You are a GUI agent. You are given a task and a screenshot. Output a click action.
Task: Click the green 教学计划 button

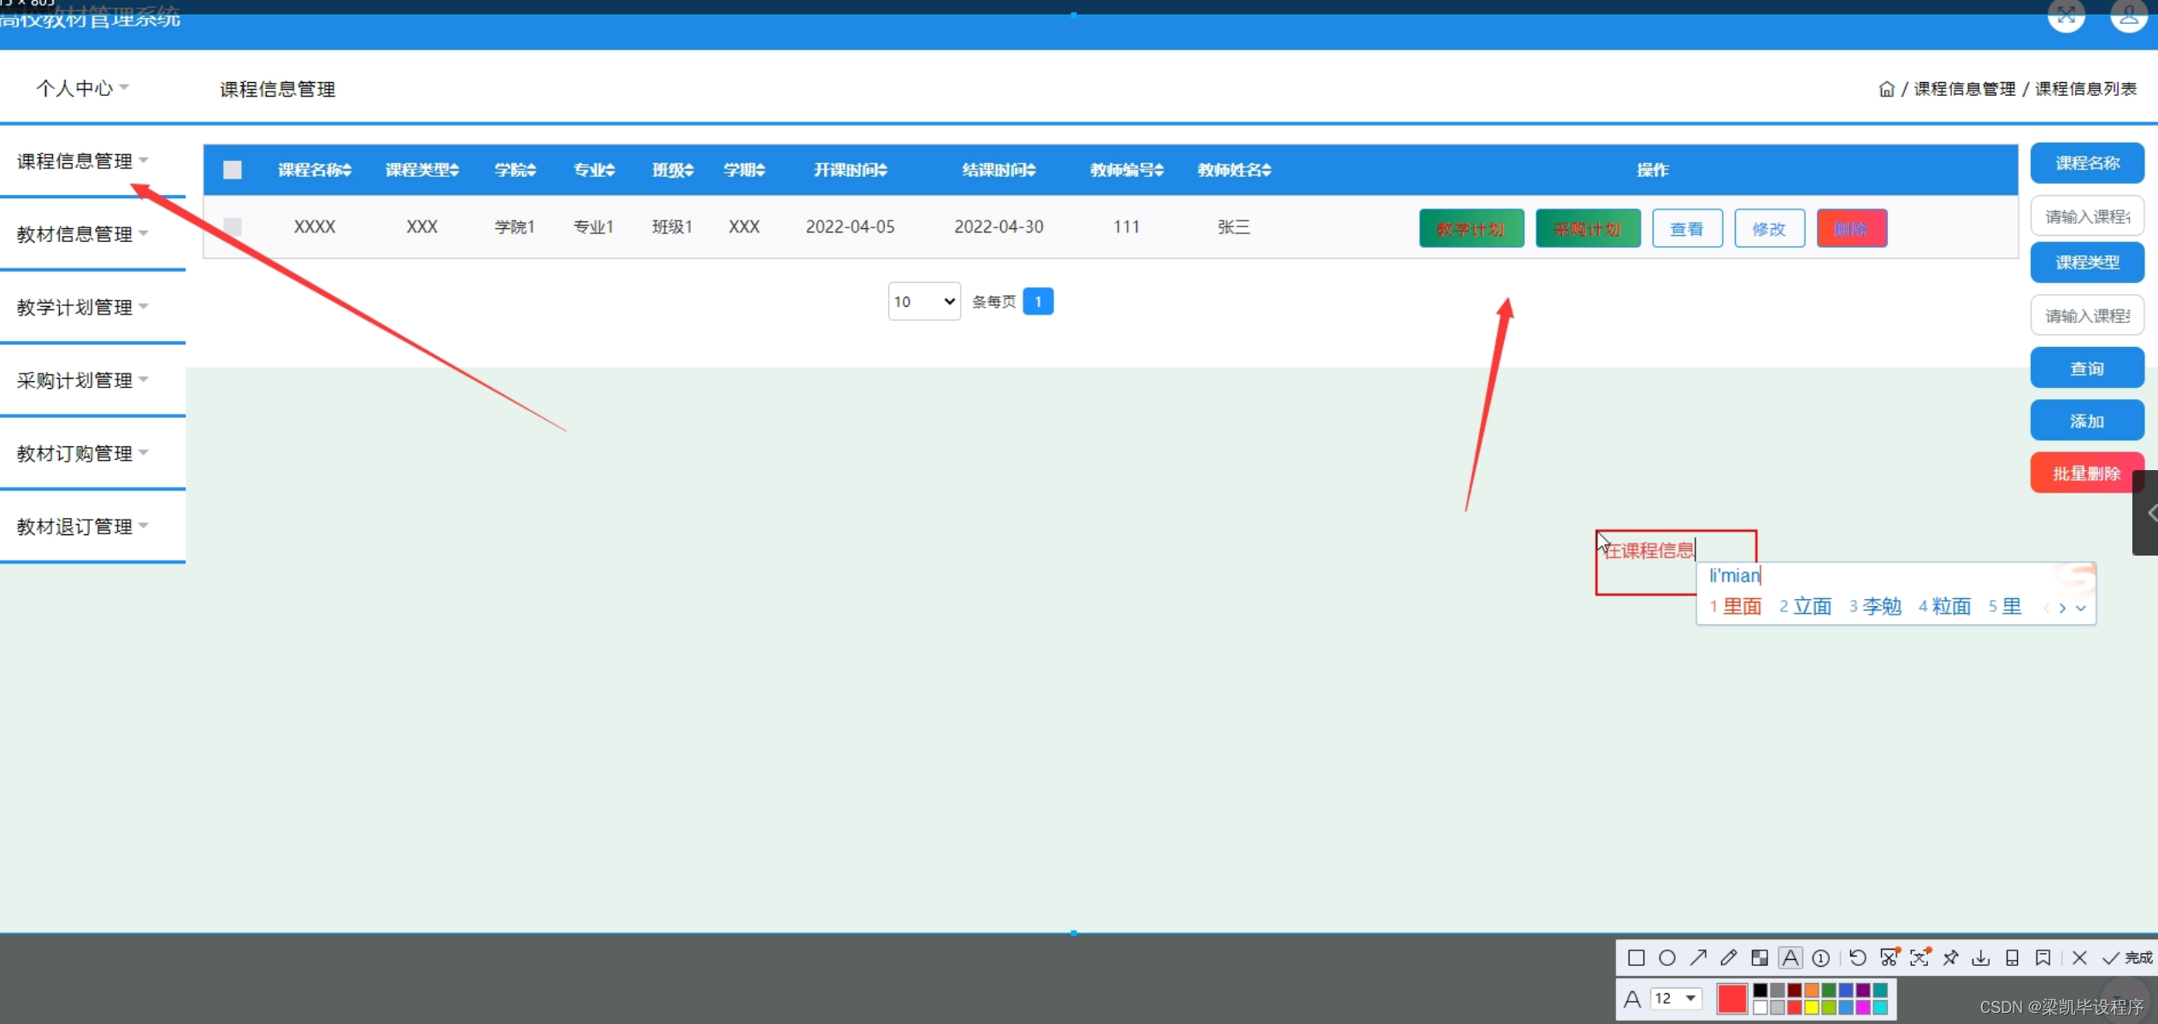tap(1471, 228)
